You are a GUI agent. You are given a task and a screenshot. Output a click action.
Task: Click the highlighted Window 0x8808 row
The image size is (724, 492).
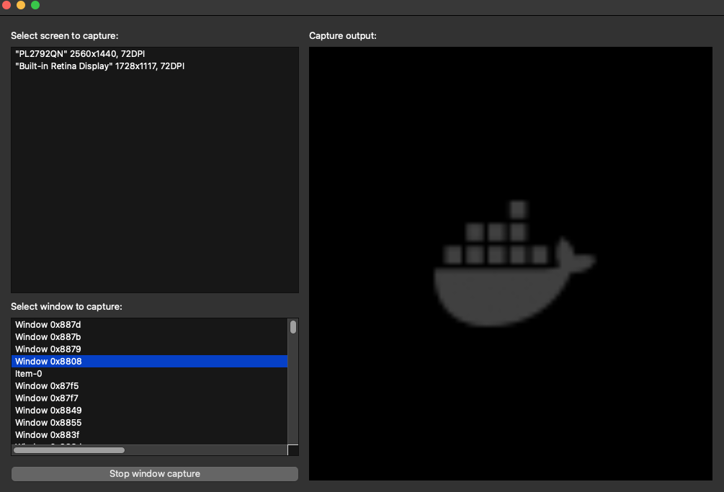(x=149, y=362)
